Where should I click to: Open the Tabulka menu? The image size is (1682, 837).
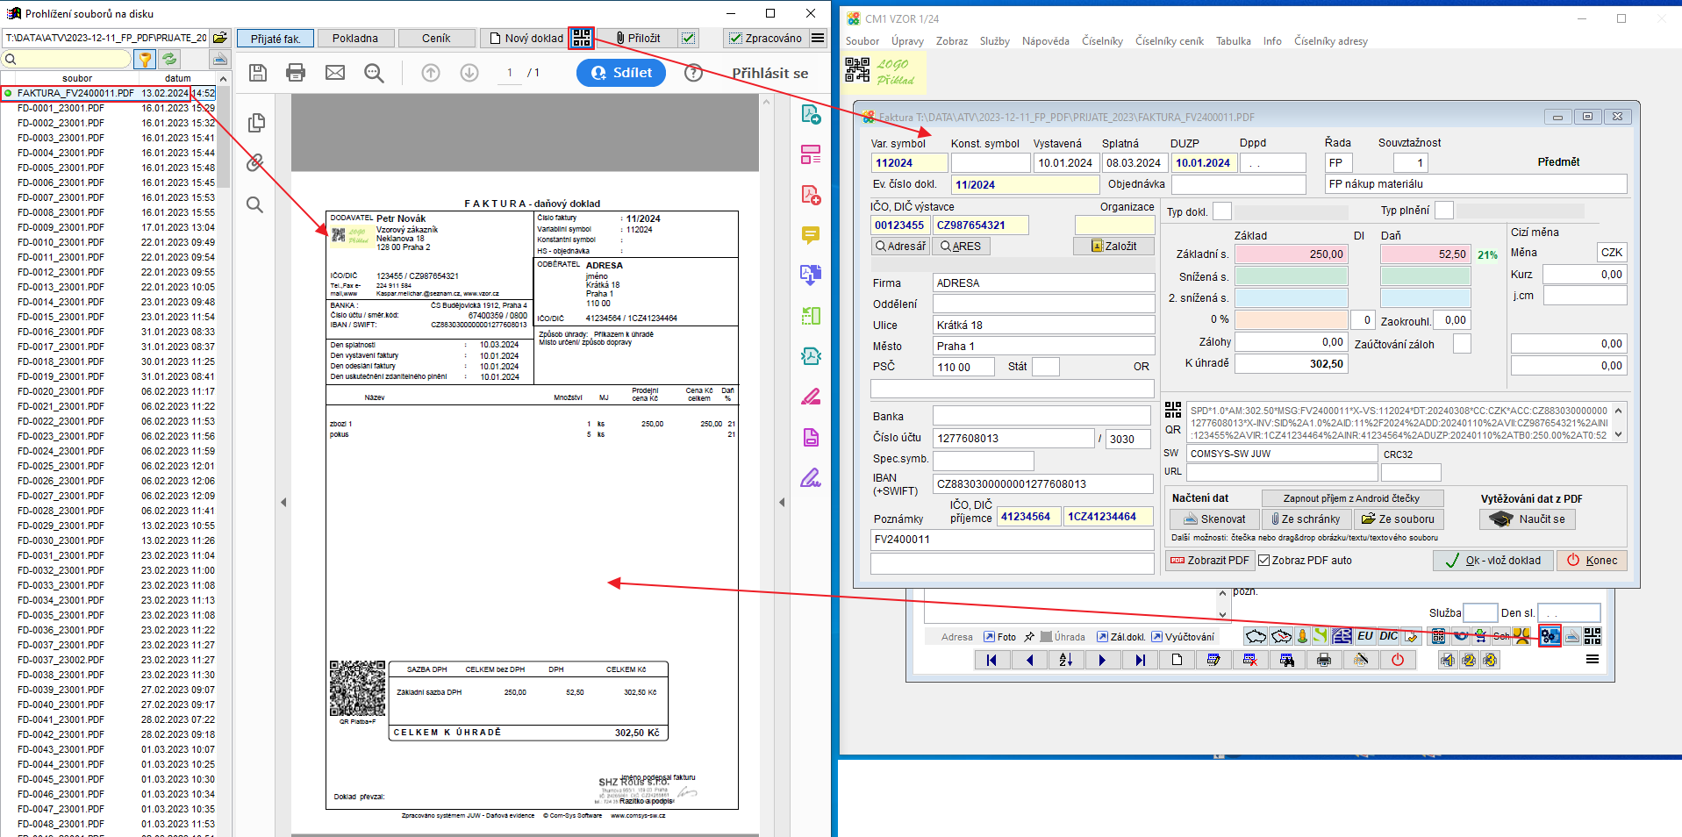pos(1233,41)
